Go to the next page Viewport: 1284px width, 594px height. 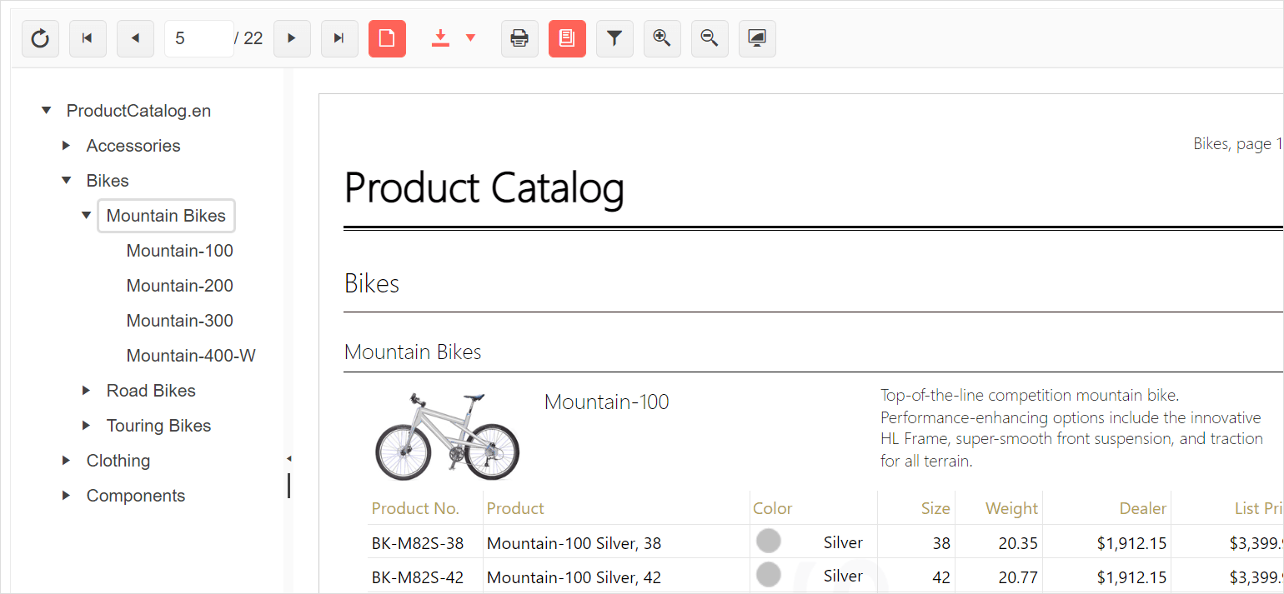coord(292,38)
